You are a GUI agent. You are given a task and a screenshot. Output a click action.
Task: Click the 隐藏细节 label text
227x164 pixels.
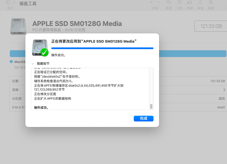[43, 64]
